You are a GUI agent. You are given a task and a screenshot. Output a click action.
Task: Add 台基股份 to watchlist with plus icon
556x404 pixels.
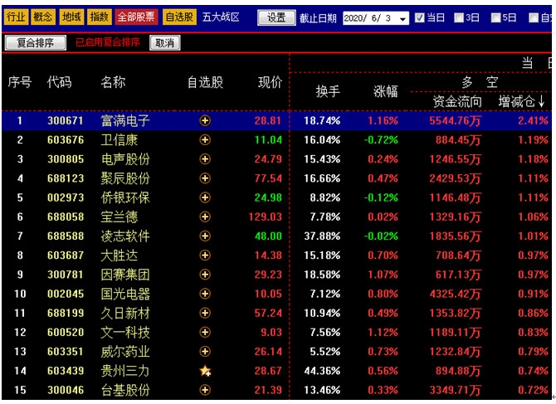(205, 390)
